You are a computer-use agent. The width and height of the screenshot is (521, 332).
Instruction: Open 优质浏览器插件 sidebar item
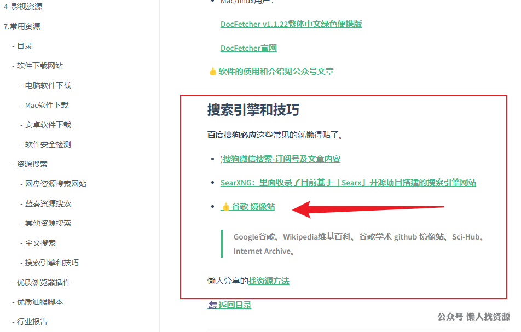44,283
